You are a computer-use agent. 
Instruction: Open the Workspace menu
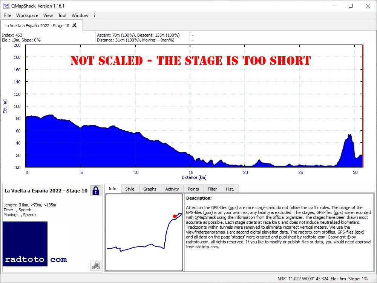27,15
